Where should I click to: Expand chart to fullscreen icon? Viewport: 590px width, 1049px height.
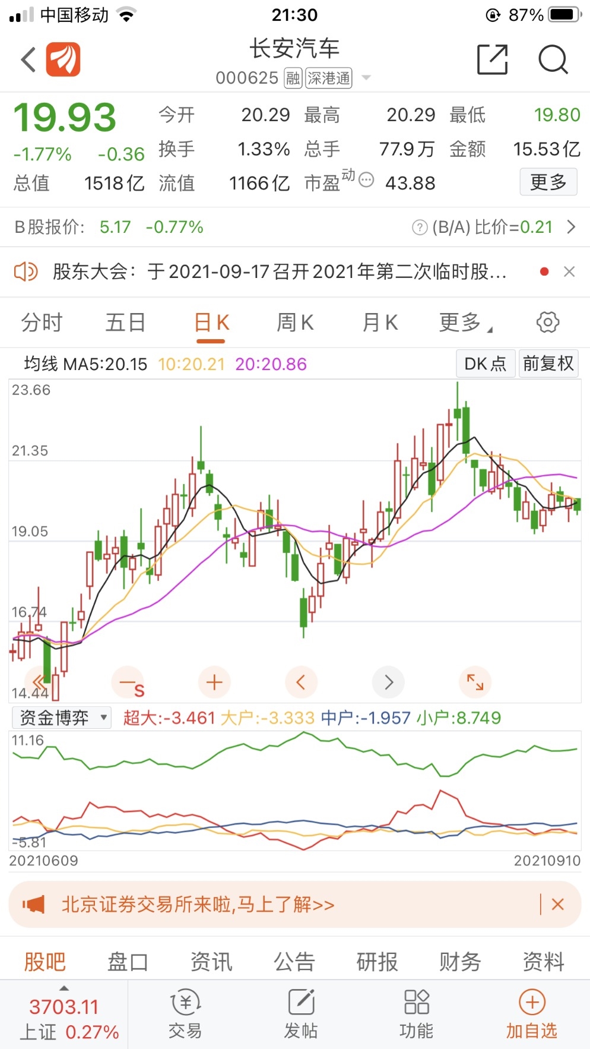tap(475, 683)
